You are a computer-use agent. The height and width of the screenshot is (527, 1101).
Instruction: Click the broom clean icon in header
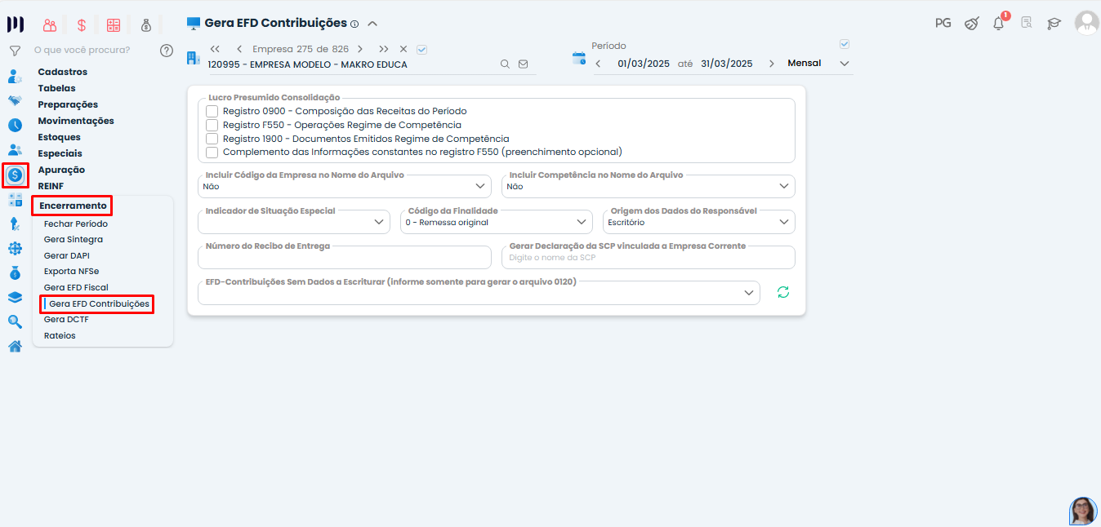971,23
